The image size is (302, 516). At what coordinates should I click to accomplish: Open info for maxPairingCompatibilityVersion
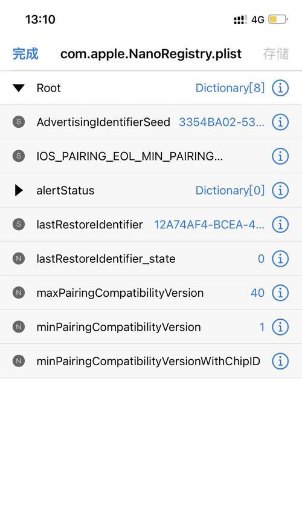(x=280, y=293)
